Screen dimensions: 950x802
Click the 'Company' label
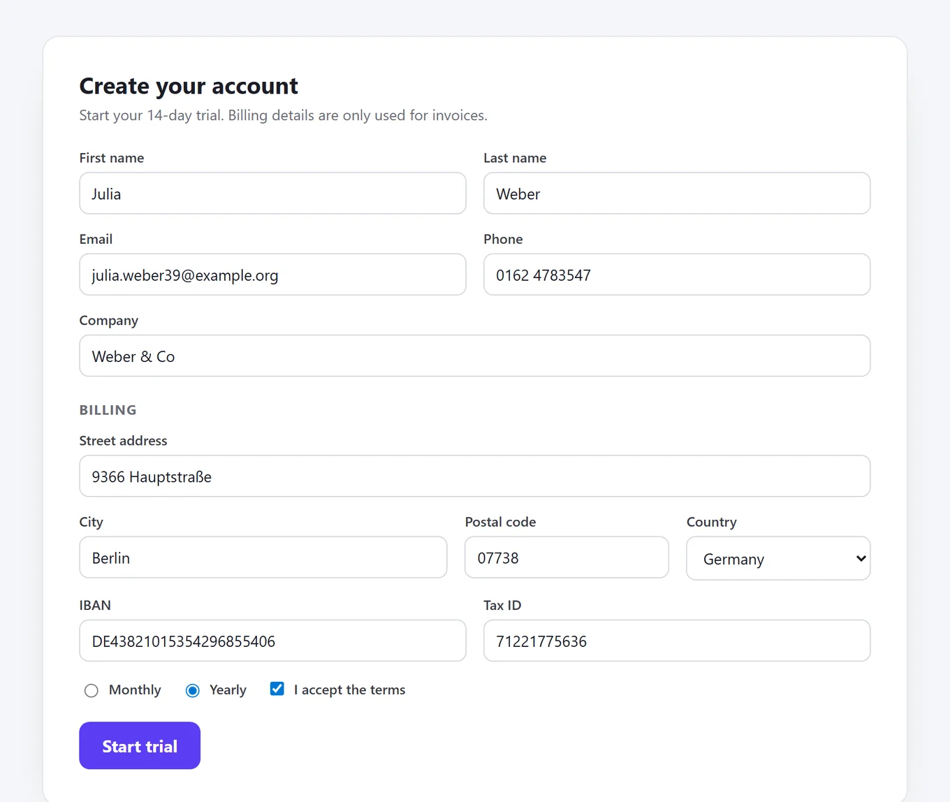tap(109, 321)
